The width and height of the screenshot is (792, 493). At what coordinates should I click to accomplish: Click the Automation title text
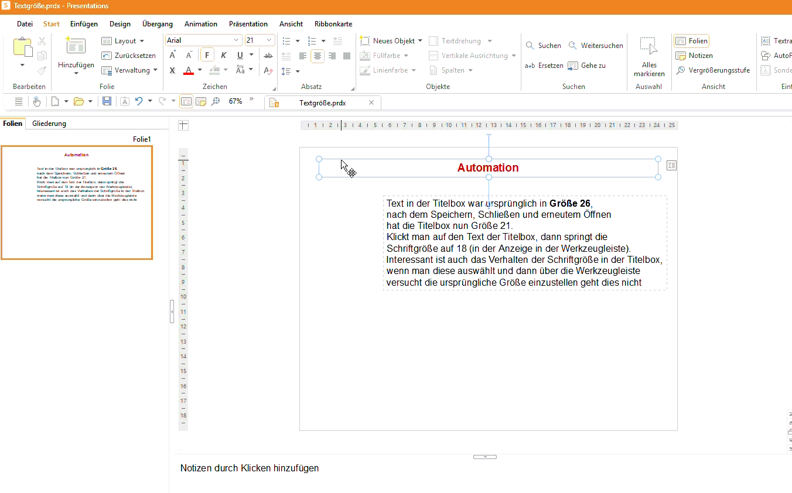[x=488, y=168]
